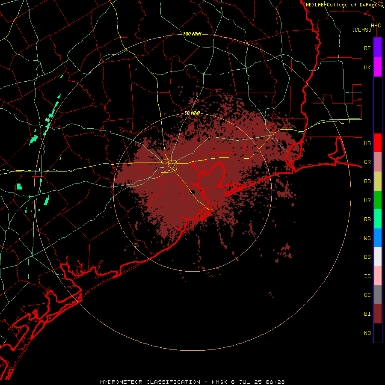Click the HR legend label
This screenshot has width=385, height=385.
tap(367, 200)
